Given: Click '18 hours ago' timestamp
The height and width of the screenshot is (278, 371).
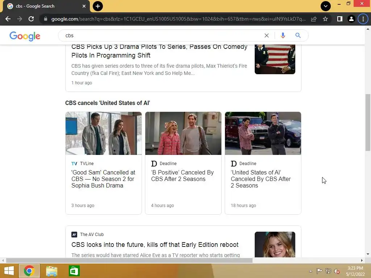Looking at the screenshot, I should [x=243, y=206].
